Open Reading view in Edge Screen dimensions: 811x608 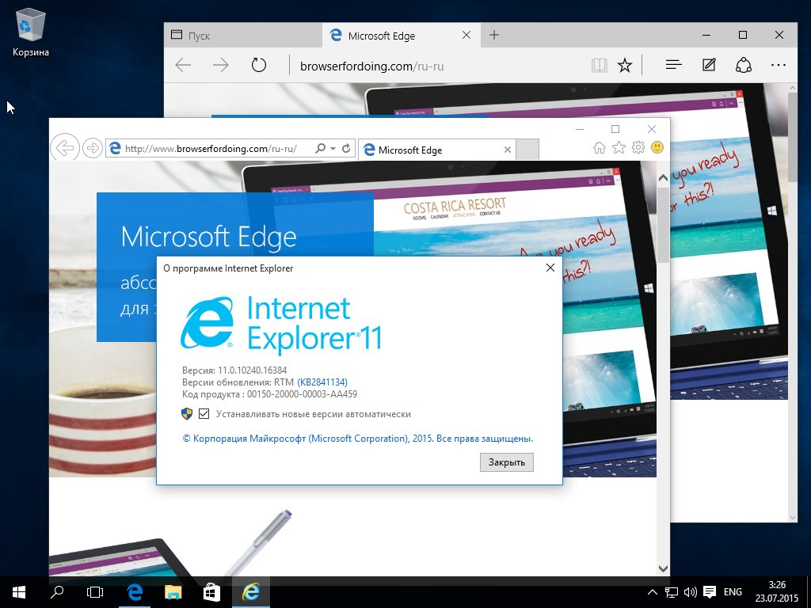[x=599, y=66]
